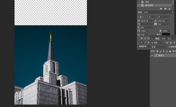Click the camera icon for new snapshot

click(165, 9)
